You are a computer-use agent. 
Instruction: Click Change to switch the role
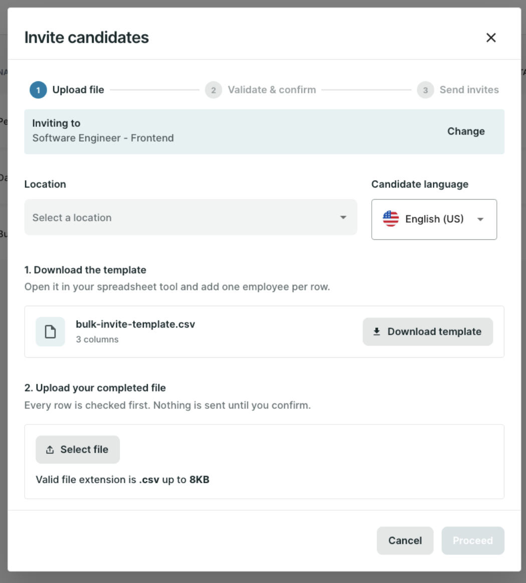click(x=466, y=131)
